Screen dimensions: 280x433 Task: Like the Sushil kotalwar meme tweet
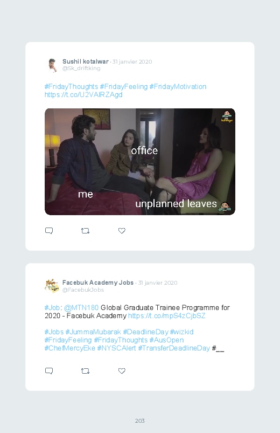click(122, 231)
